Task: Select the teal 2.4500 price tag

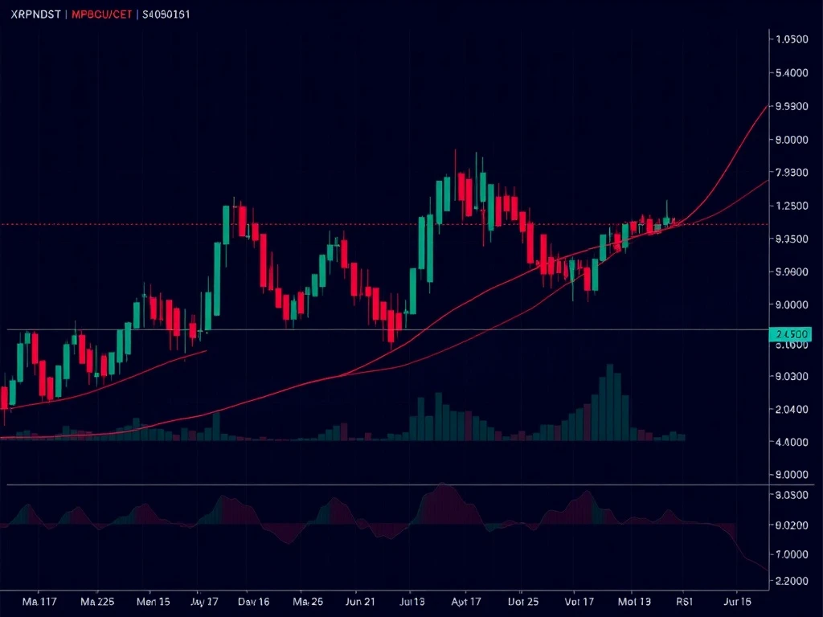Action: click(790, 334)
